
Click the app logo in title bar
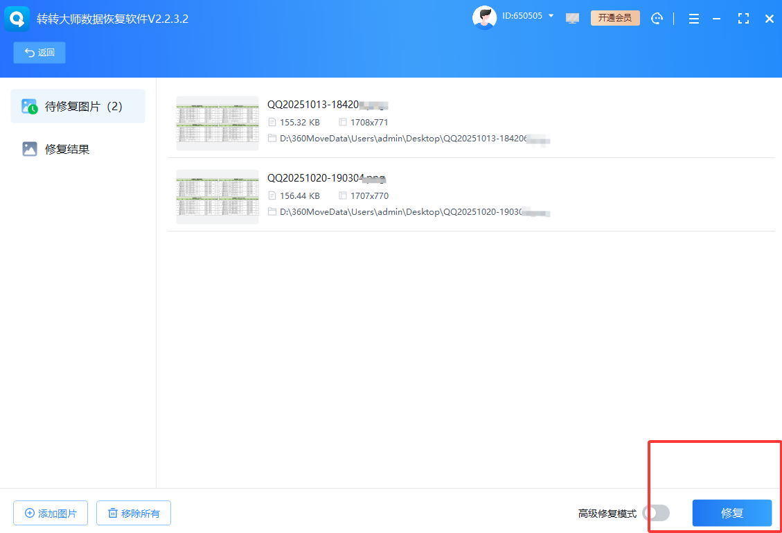click(17, 19)
